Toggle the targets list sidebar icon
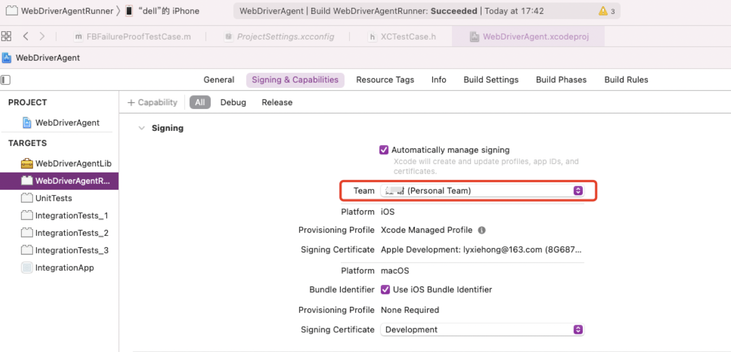The image size is (731, 352). 6,80
